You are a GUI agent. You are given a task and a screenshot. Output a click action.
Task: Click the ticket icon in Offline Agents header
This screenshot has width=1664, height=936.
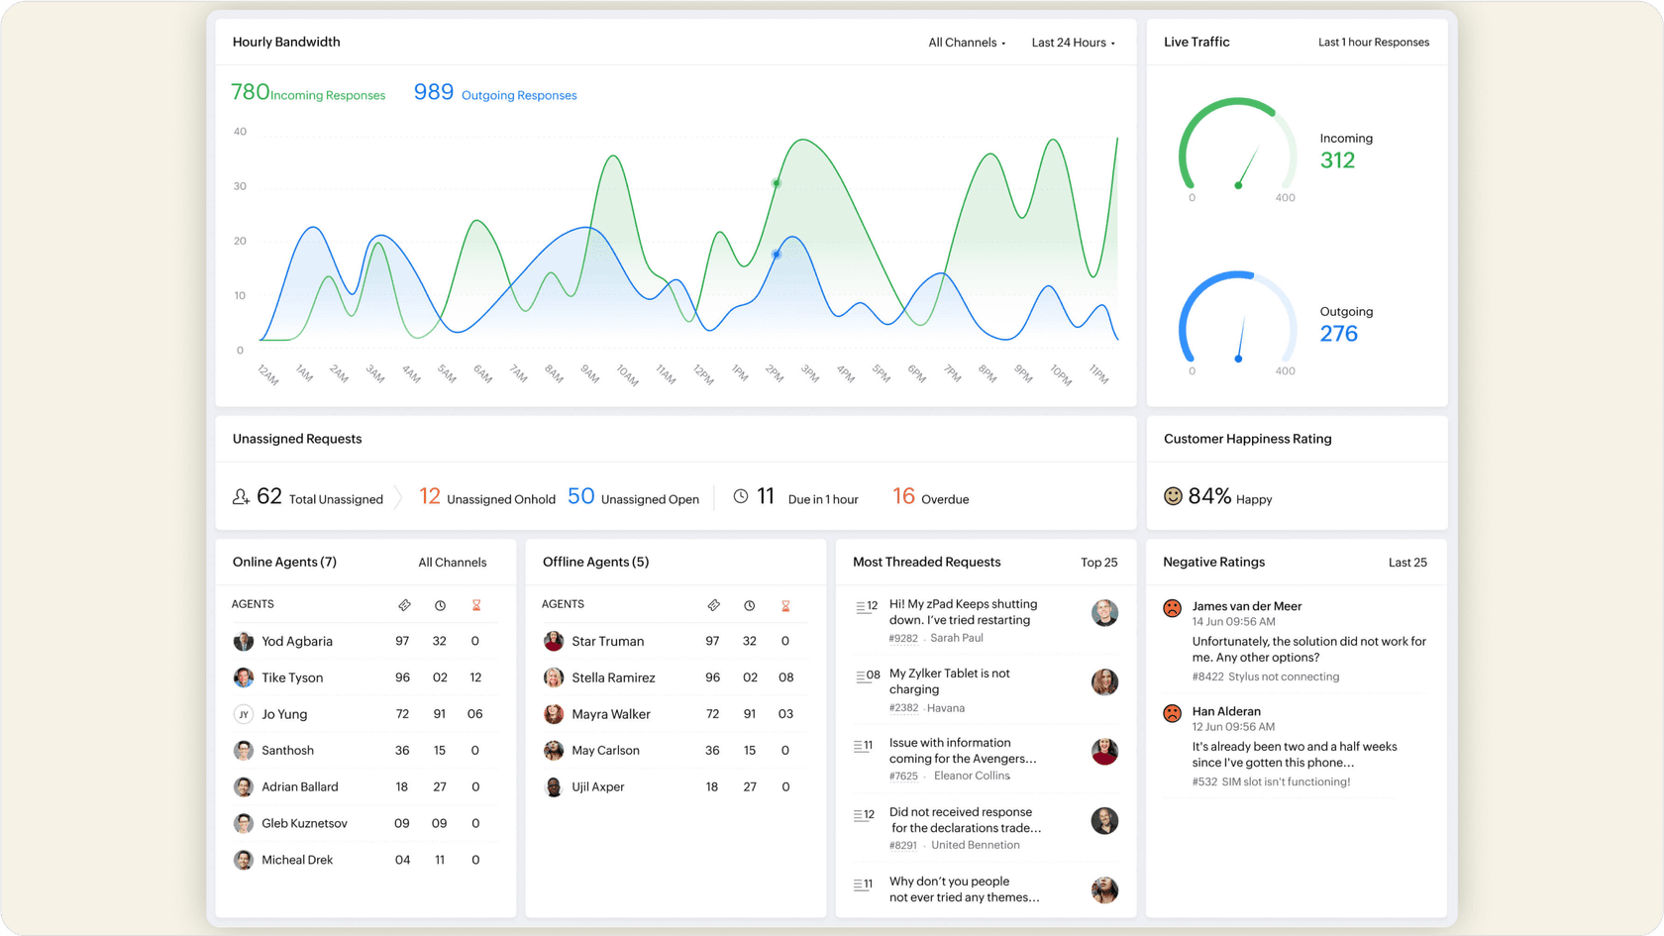click(714, 604)
